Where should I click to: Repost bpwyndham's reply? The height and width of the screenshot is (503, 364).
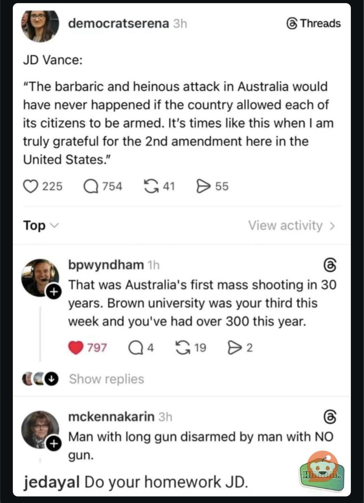tap(183, 348)
